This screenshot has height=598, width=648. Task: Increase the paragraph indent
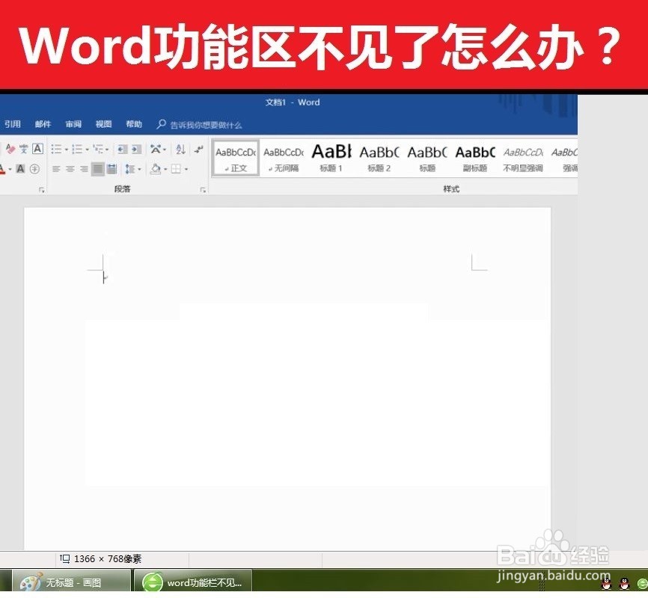tap(136, 149)
